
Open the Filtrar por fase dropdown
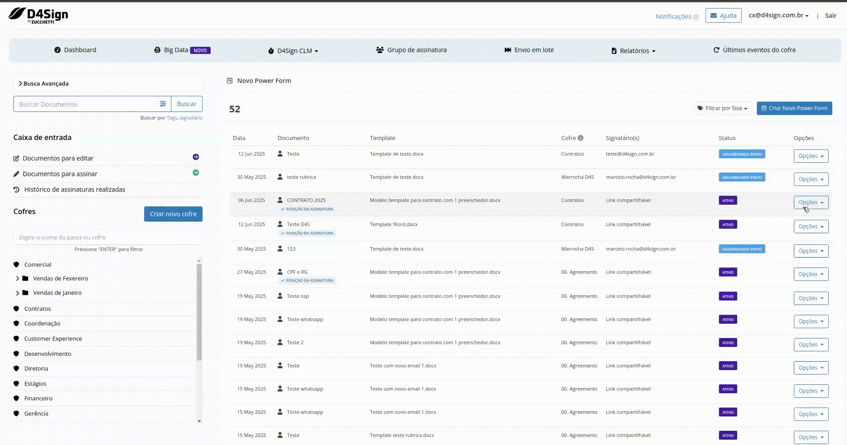[722, 108]
